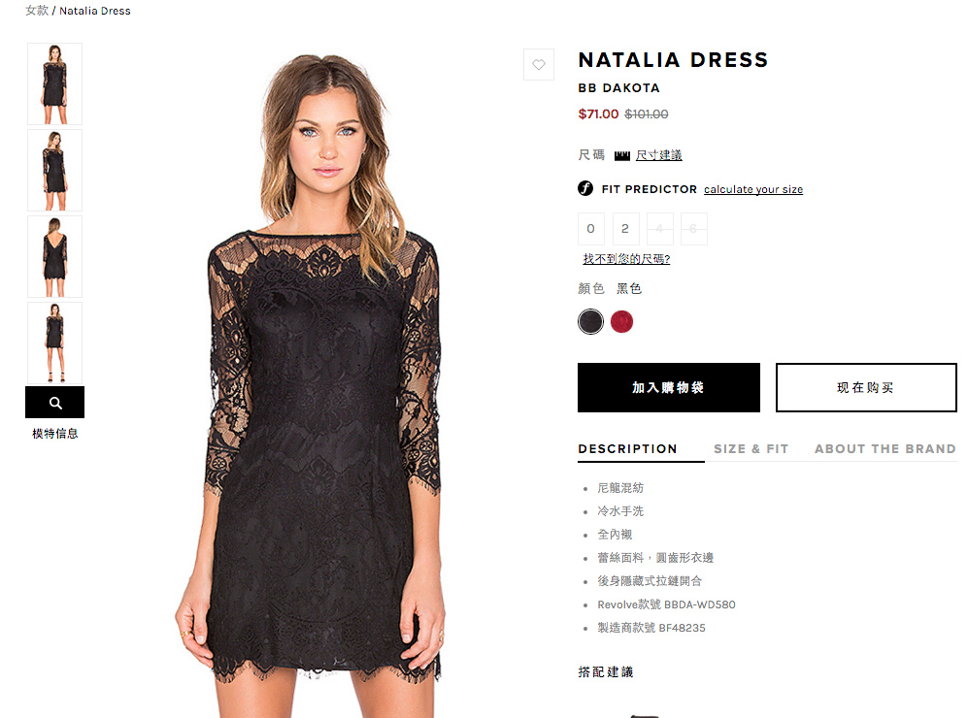Open the calculate your size link
Screen dimensions: 968x718
753,189
